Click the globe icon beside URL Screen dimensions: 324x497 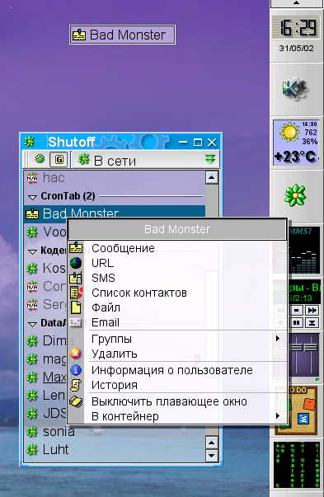(x=76, y=263)
